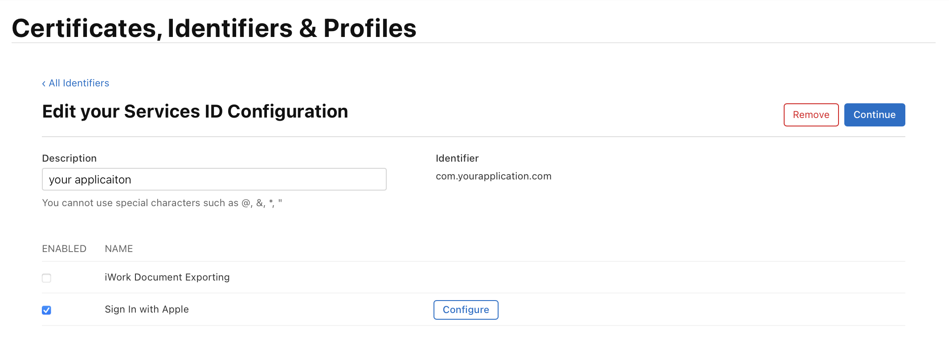
Task: Click the Identifier label
Action: click(x=457, y=159)
